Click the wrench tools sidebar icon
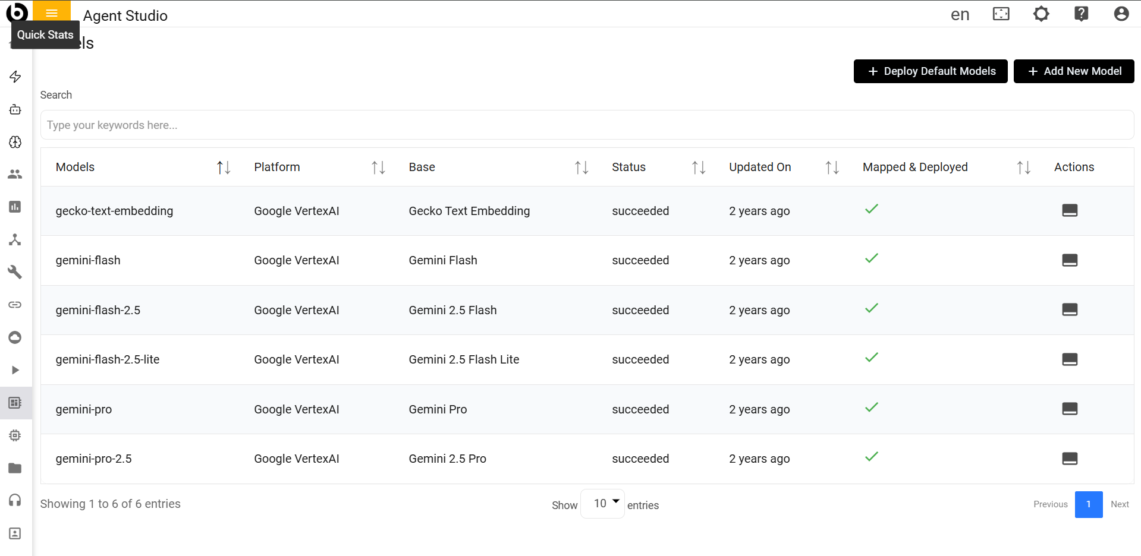Screen dimensions: 1141x556 15,272
